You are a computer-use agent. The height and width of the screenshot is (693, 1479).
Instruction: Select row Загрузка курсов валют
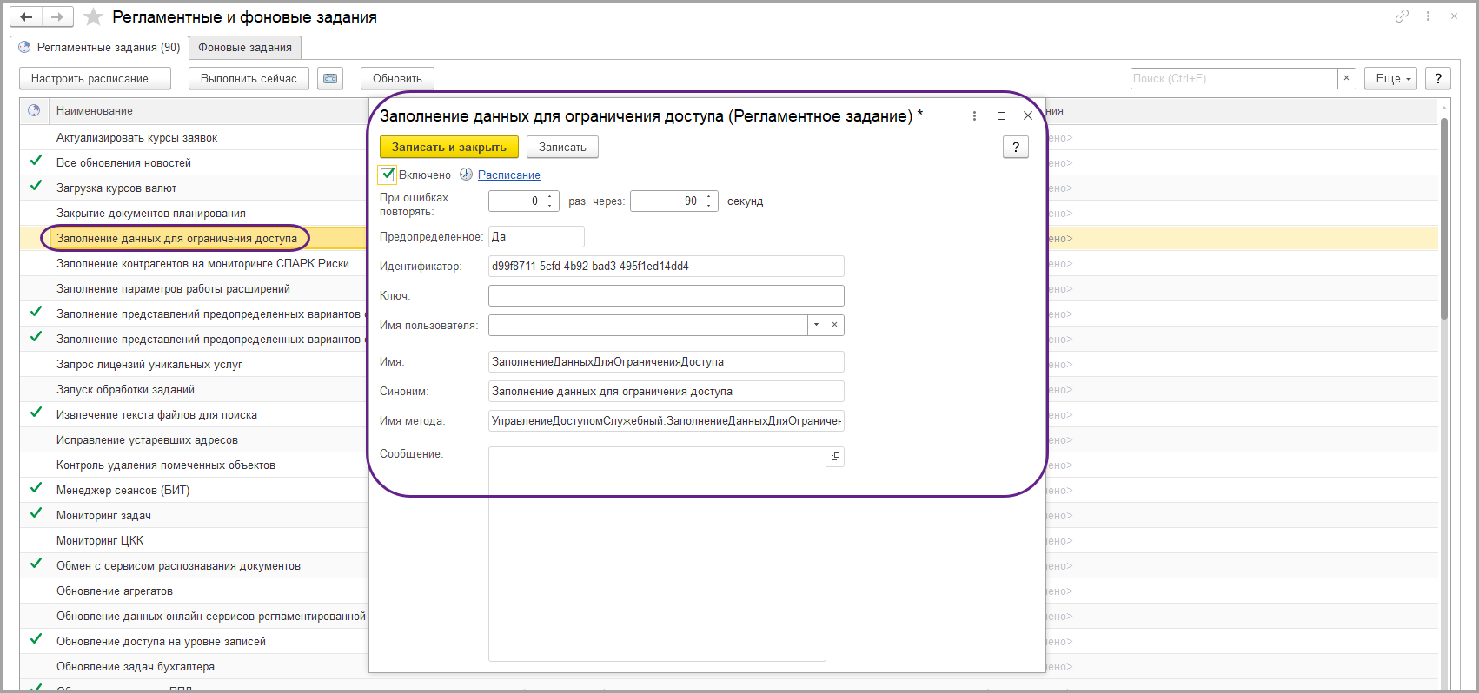click(116, 188)
